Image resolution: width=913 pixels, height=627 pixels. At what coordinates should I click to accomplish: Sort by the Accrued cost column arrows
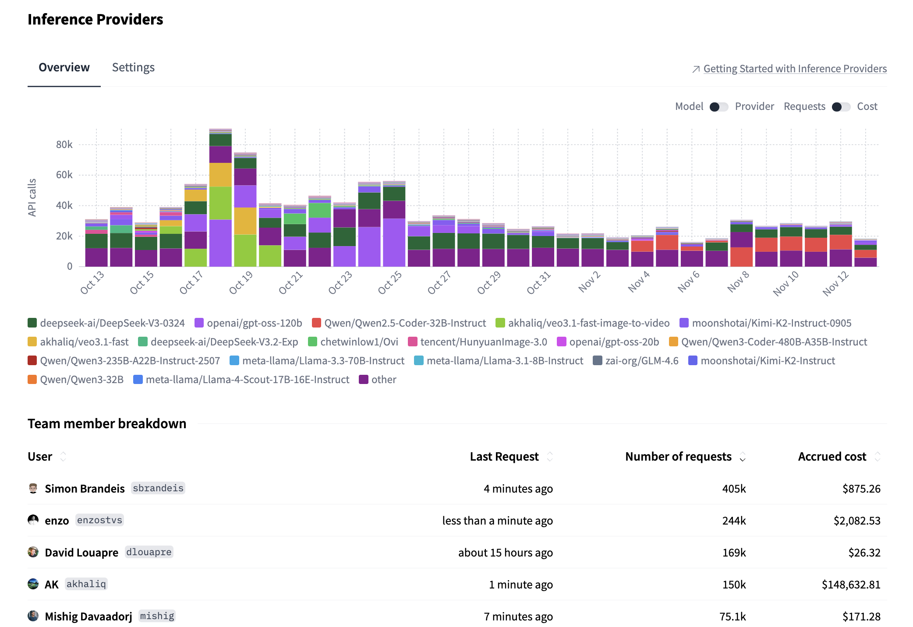click(878, 457)
